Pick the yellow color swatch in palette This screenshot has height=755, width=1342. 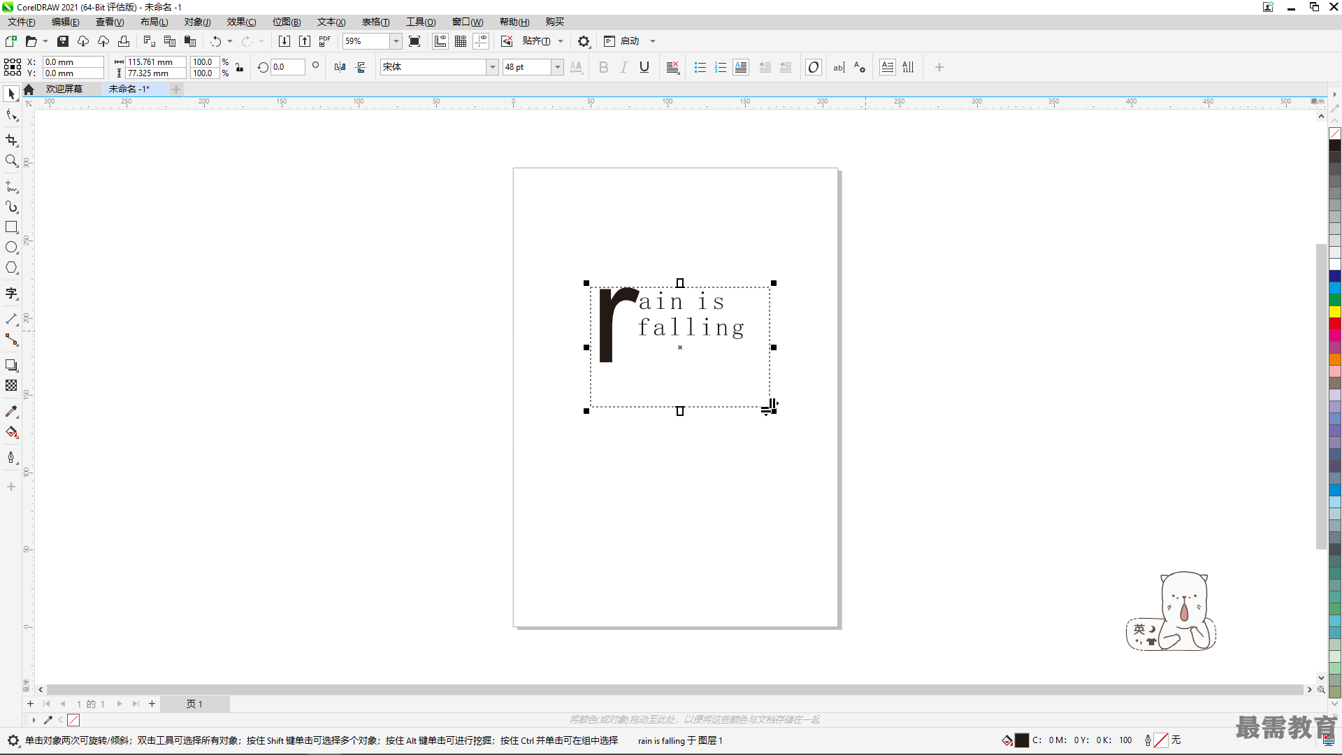click(x=1335, y=312)
